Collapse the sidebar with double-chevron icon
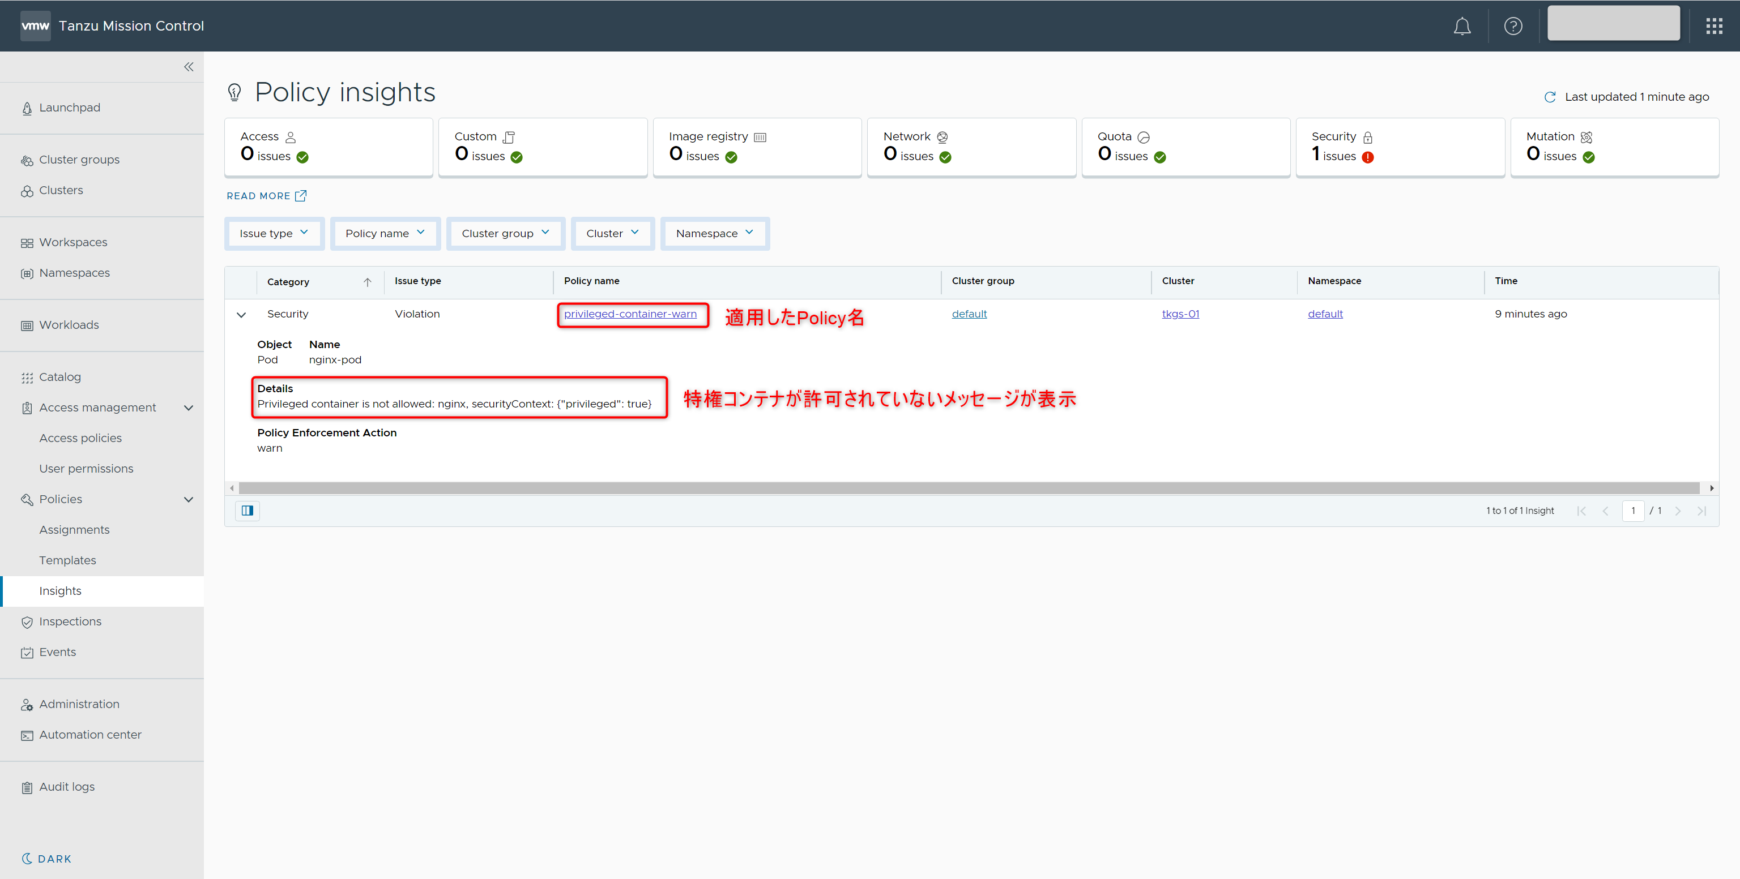Screen dimensions: 1740x879 click(x=189, y=67)
